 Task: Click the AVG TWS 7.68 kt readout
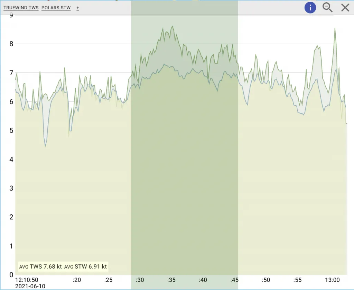tap(40, 267)
